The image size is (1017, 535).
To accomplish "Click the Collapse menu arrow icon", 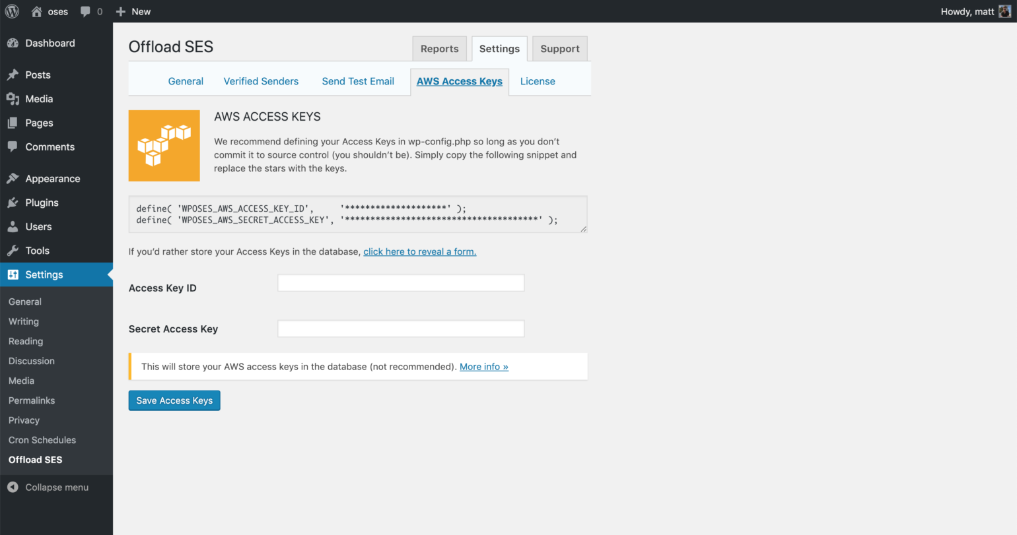I will [13, 487].
